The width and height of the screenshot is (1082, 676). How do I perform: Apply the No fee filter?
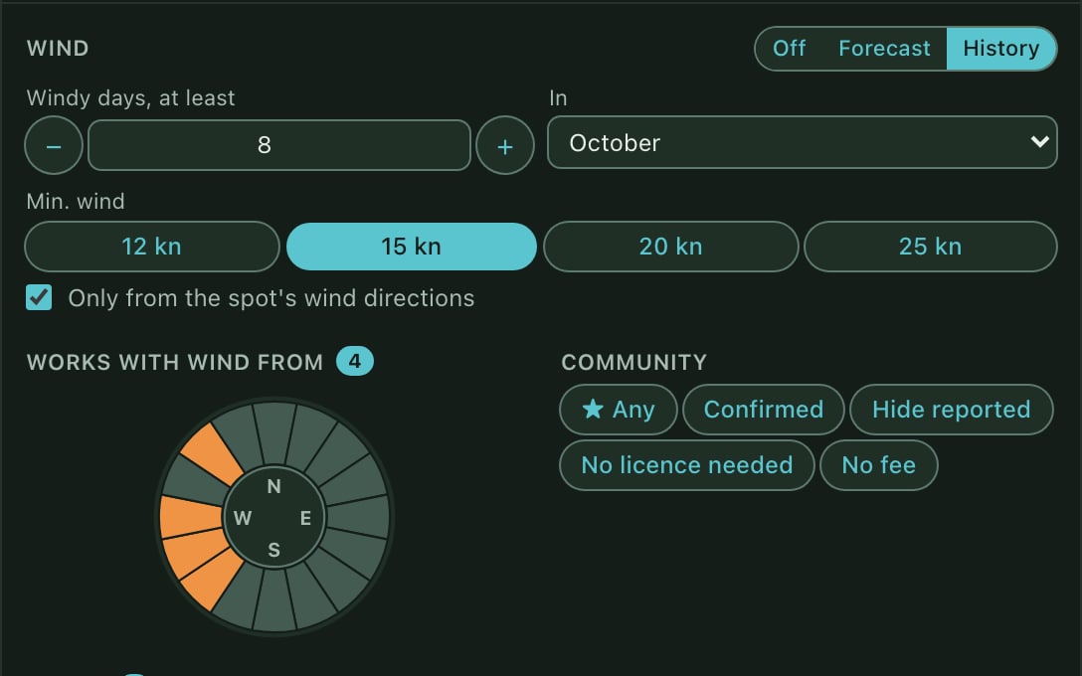pyautogui.click(x=878, y=465)
